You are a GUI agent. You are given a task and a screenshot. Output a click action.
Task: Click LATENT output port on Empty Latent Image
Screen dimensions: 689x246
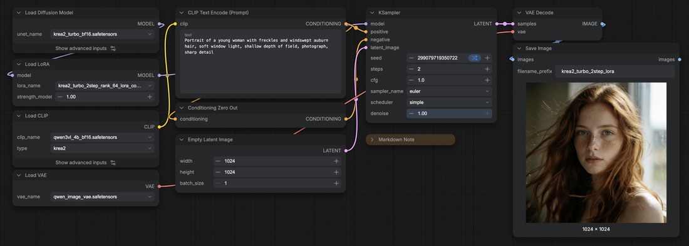[346, 151]
